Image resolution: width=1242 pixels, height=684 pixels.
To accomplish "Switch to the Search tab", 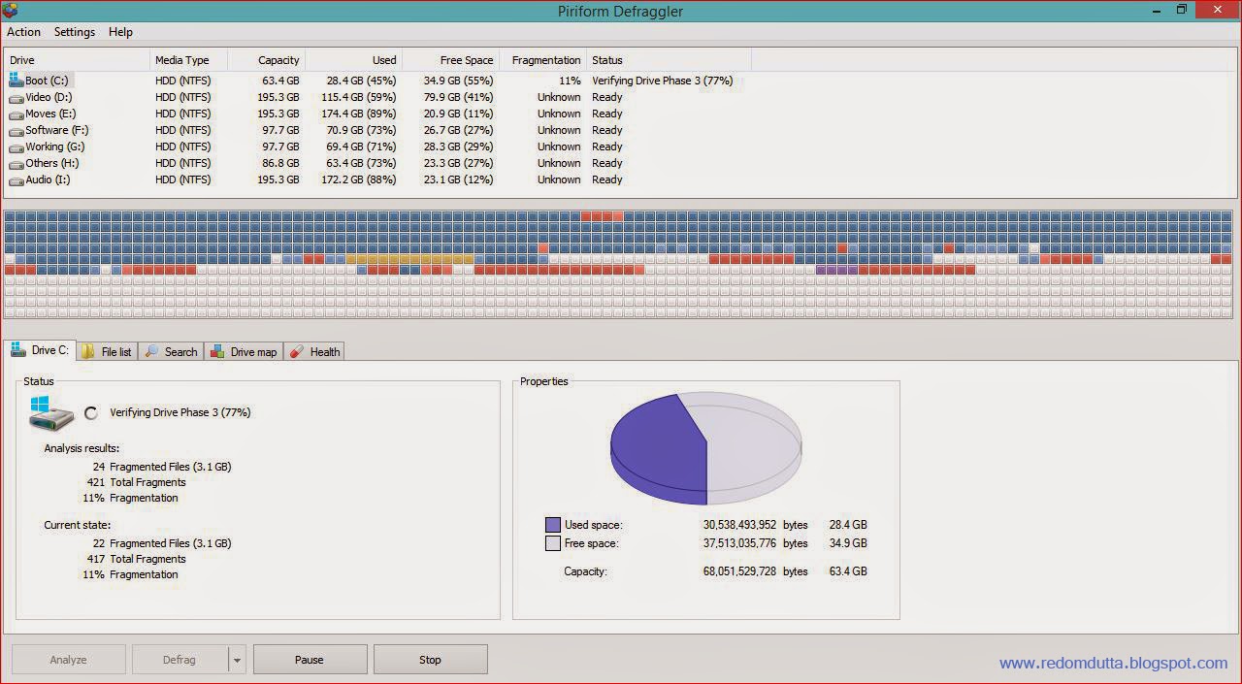I will (171, 352).
